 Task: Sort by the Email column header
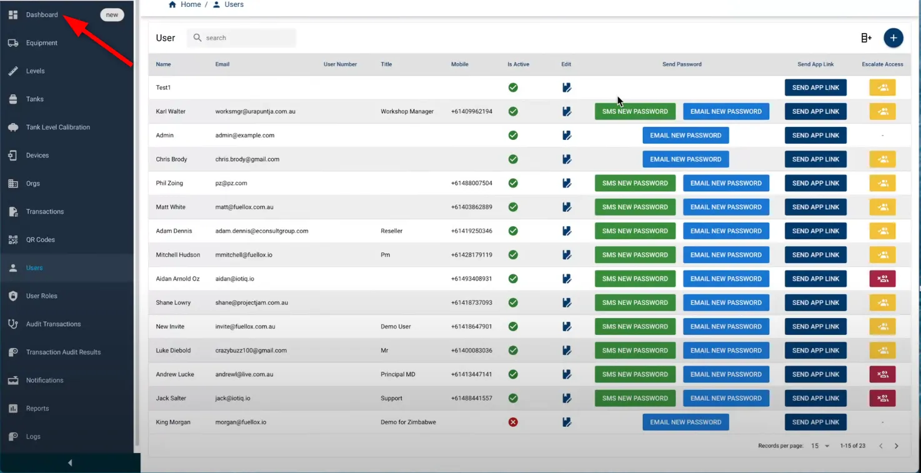(x=222, y=64)
